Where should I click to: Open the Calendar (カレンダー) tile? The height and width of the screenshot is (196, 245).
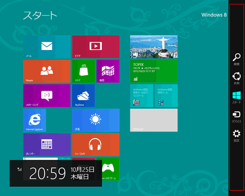[x=47, y=145]
